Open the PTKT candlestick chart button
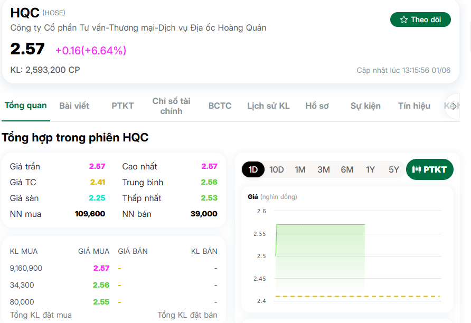471x323 pixels. (429, 169)
